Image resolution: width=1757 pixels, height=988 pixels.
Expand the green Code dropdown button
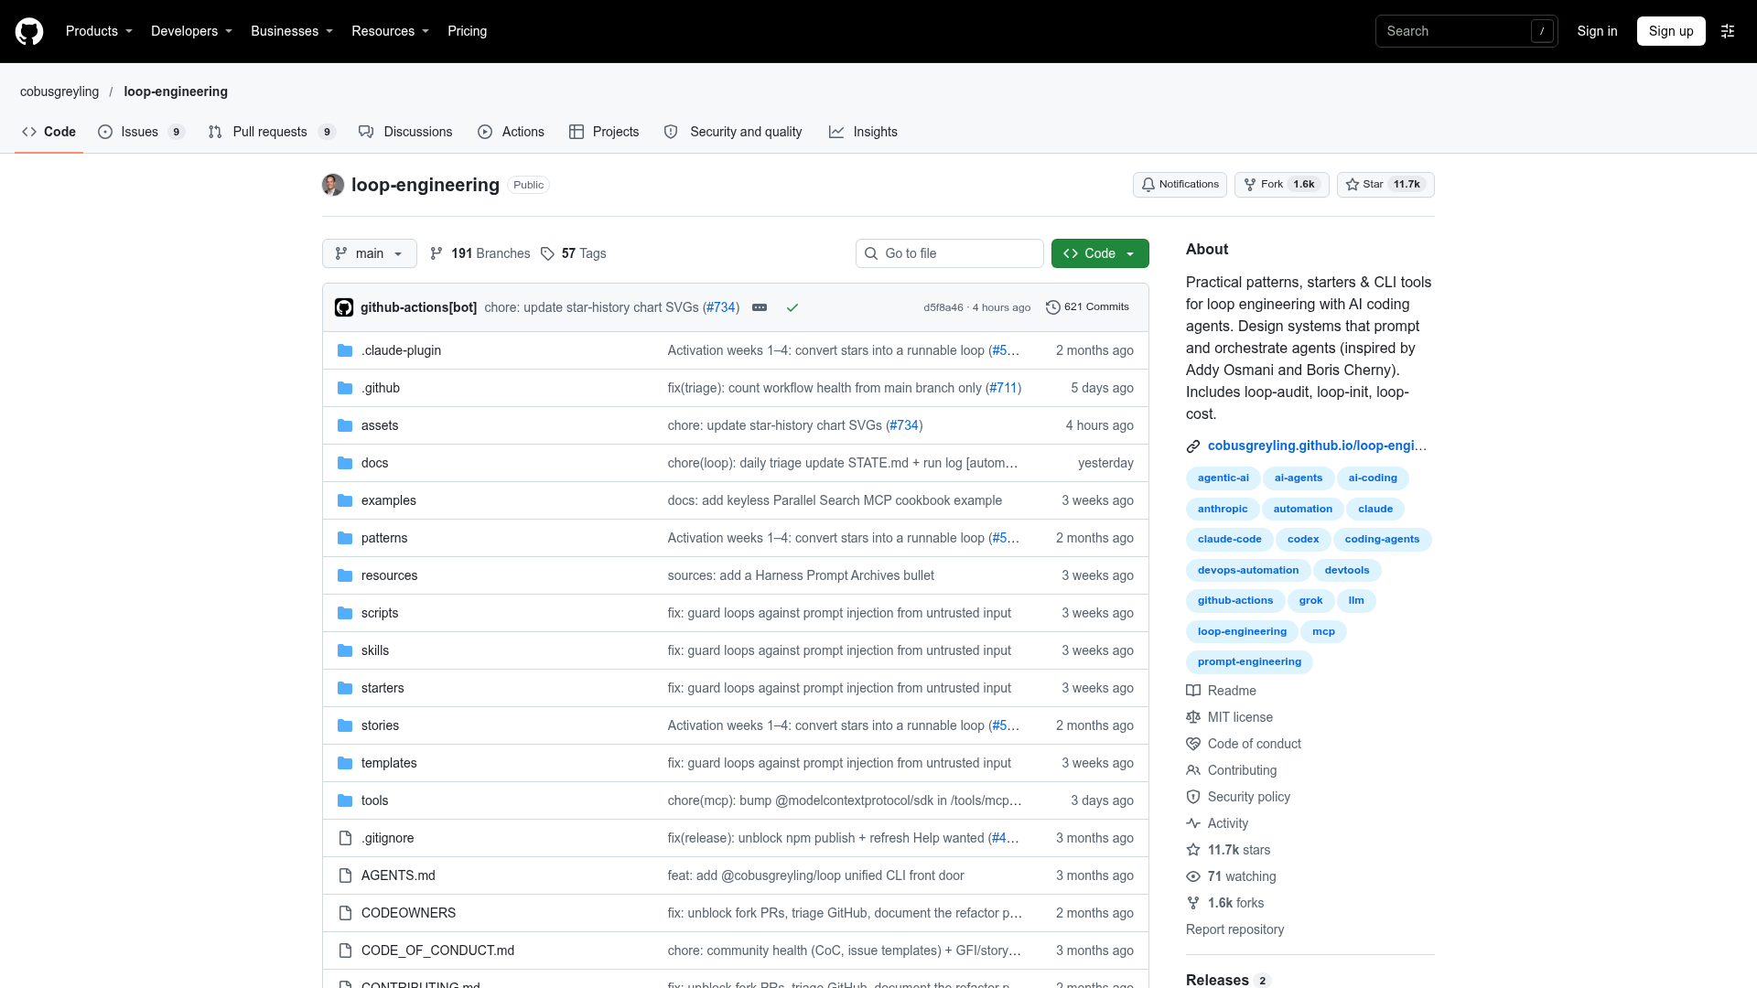1100,253
